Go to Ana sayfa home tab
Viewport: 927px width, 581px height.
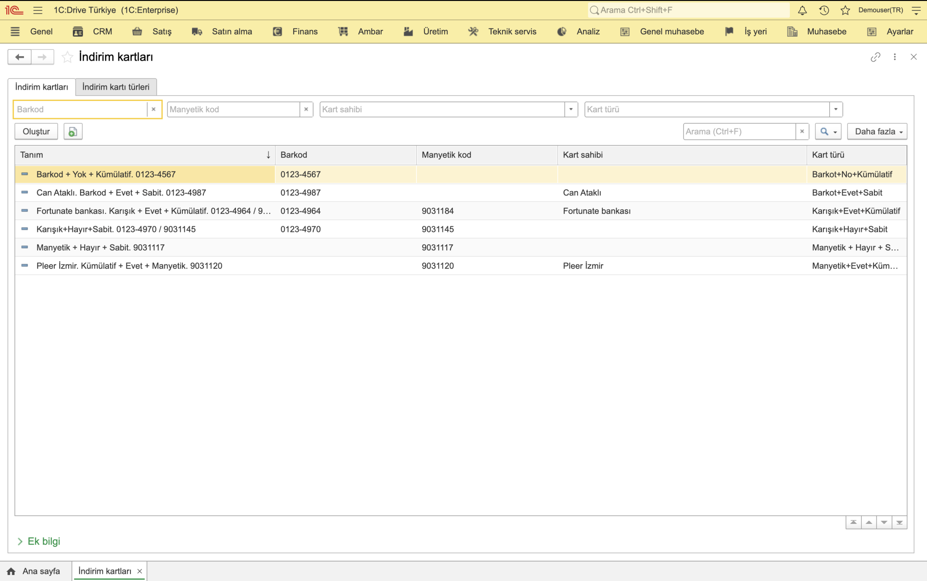pyautogui.click(x=34, y=571)
